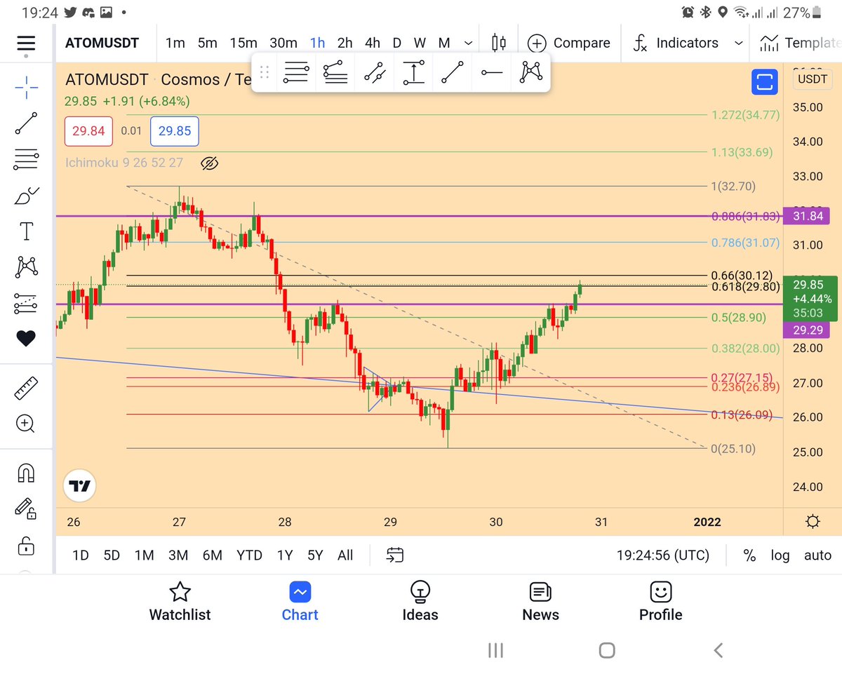Toggle stay in drawing mode pencil-lock
This screenshot has height=674, width=842.
pyautogui.click(x=26, y=508)
